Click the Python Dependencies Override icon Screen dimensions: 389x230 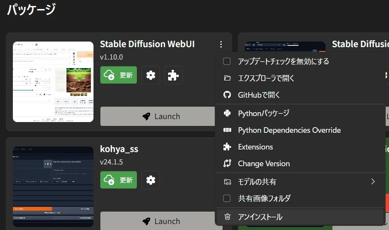[227, 130]
